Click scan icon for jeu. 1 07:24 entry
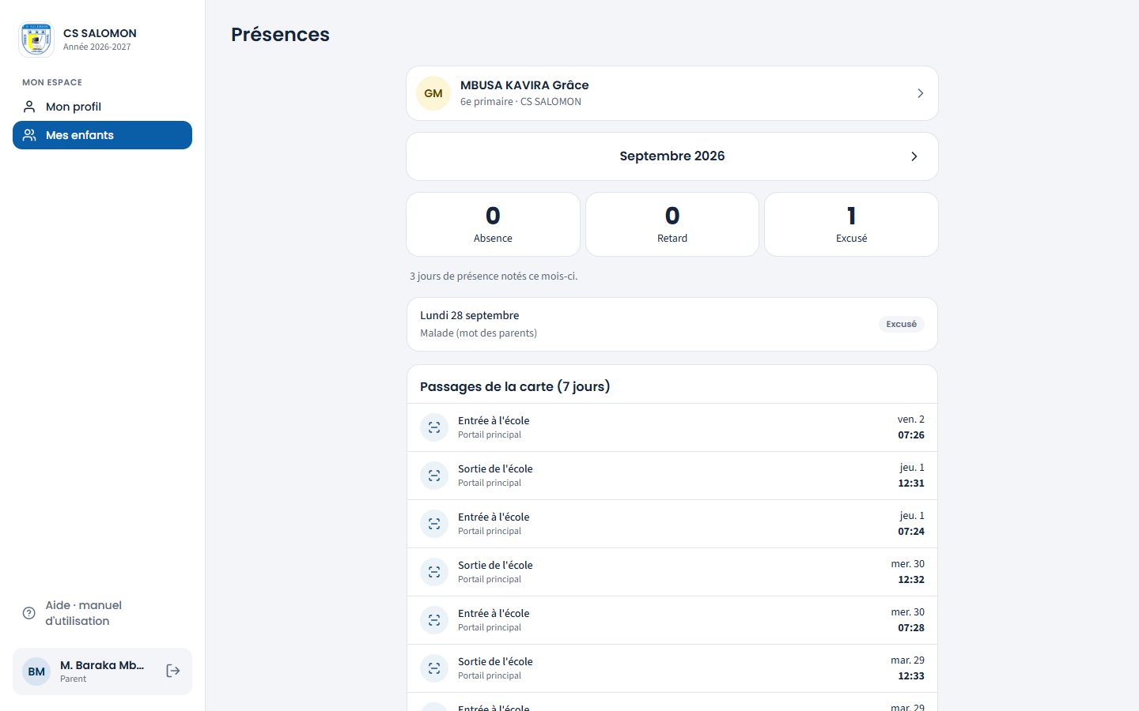This screenshot has height=711, width=1139. point(434,524)
